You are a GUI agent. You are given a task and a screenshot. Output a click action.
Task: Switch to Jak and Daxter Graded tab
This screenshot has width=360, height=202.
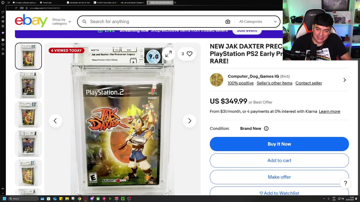(x=133, y=3)
